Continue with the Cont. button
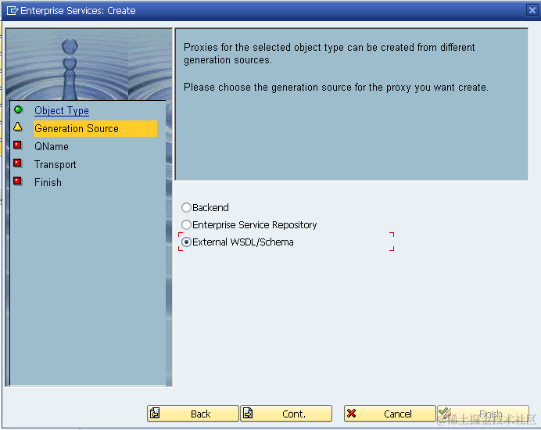This screenshot has height=430, width=541. [286, 414]
